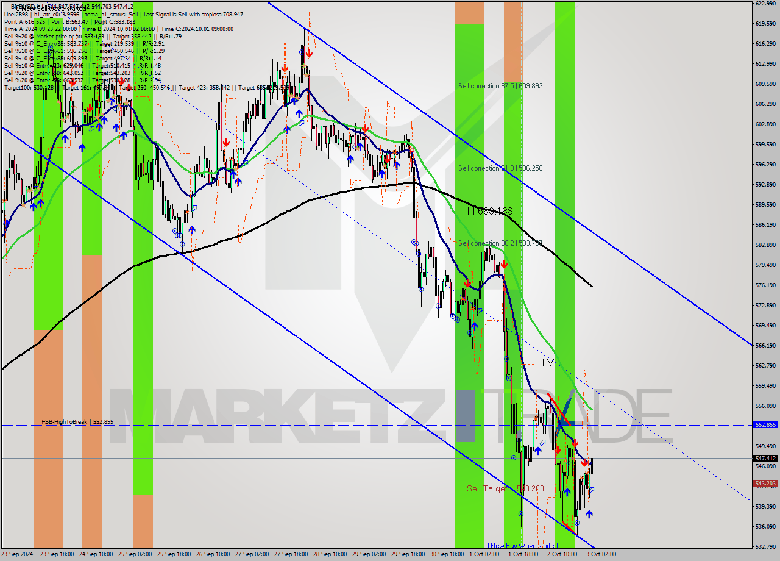Image resolution: width=780 pixels, height=561 pixels.
Task: Click the 582.890 price axis value
Action: [765, 245]
